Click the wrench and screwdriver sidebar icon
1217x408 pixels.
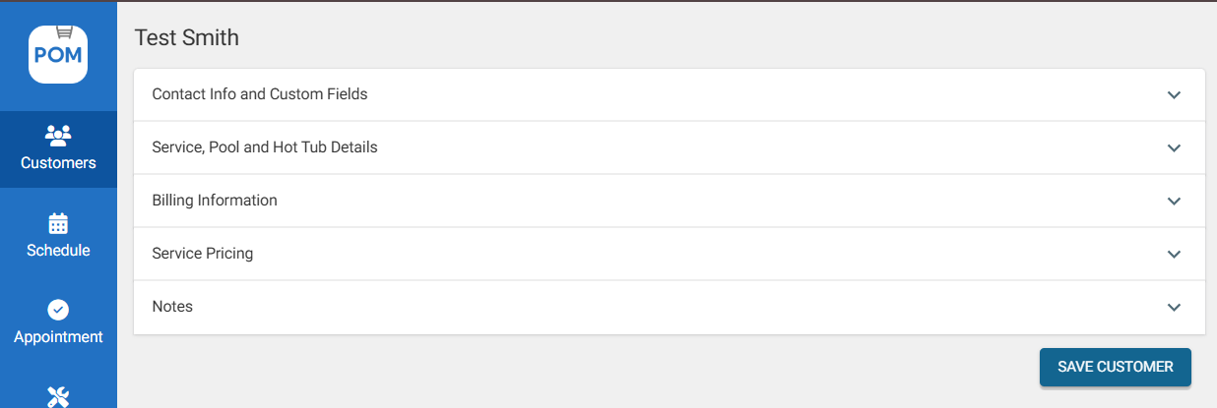[58, 396]
